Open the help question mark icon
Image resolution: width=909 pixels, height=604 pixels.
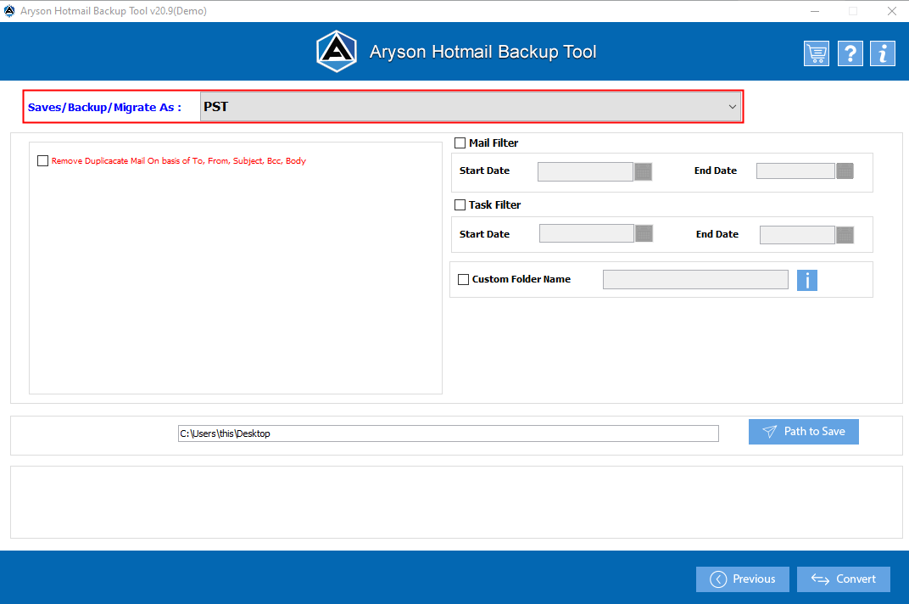coord(850,54)
